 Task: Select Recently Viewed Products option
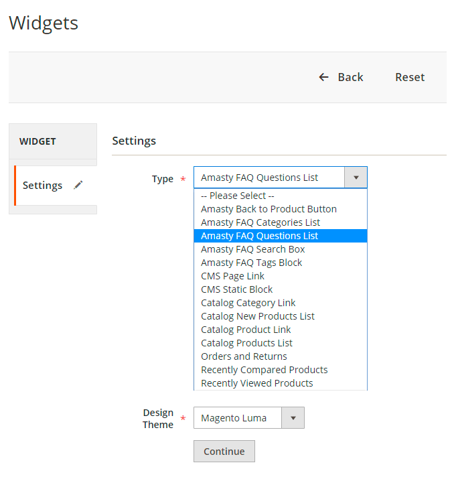[x=281, y=383]
